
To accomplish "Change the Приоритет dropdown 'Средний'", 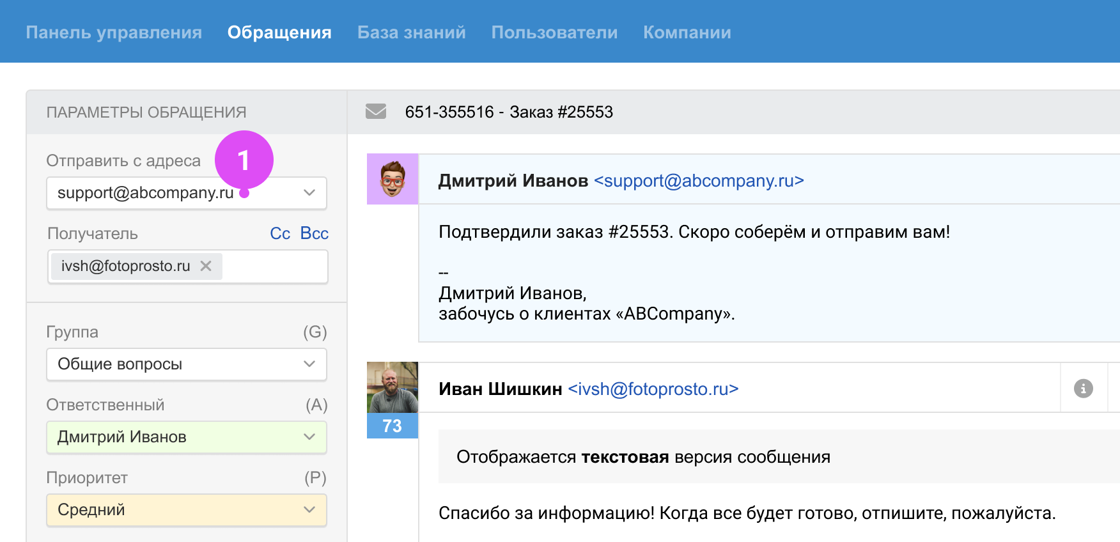I will pyautogui.click(x=186, y=510).
